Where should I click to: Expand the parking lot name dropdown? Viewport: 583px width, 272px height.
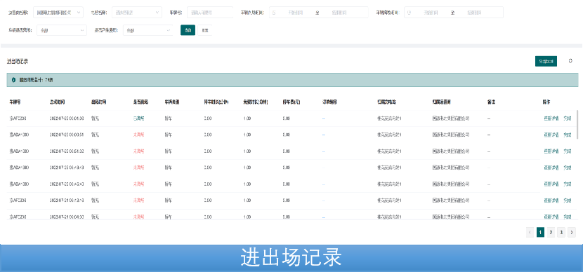tap(136, 12)
